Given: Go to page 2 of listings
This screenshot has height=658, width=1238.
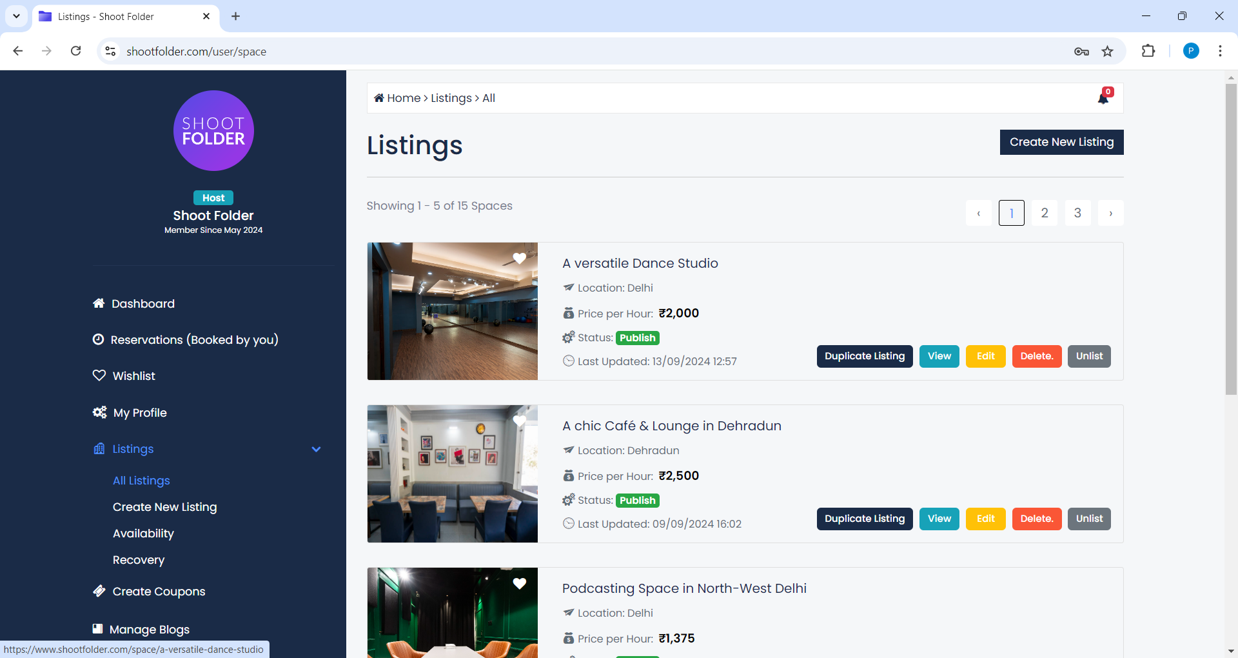Looking at the screenshot, I should click(1045, 213).
